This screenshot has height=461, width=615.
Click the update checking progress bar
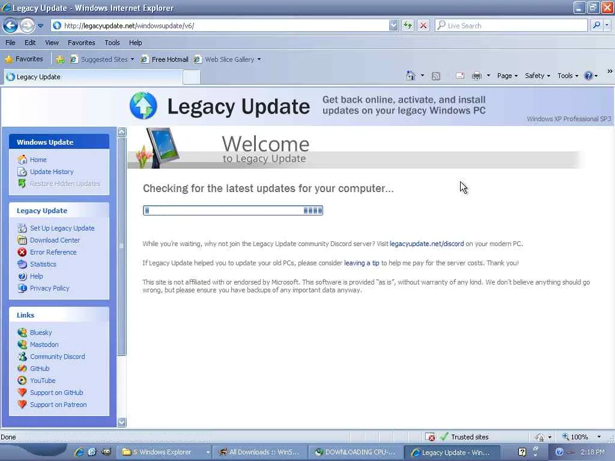click(x=233, y=211)
